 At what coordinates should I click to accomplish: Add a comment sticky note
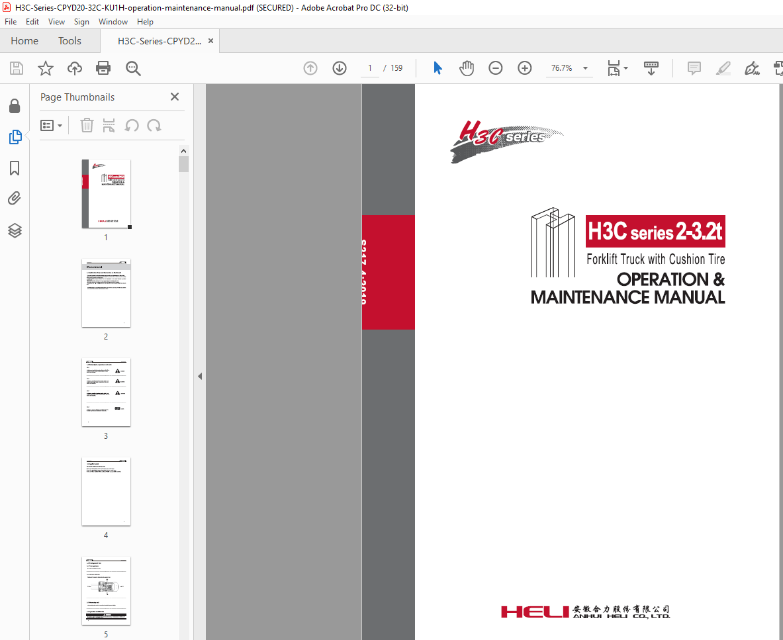pyautogui.click(x=694, y=68)
